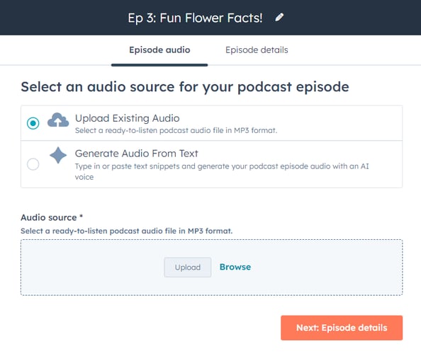Image resolution: width=421 pixels, height=358 pixels.
Task: Click the pencil icon to edit episode title
Action: (x=279, y=18)
